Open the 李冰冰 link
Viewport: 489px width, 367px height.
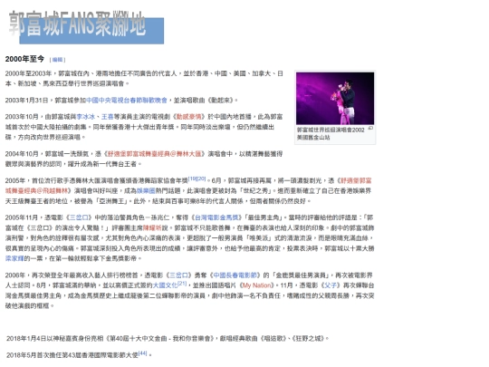click(86, 117)
